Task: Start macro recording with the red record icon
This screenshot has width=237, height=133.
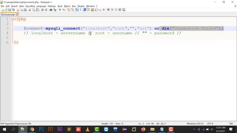Action: pyautogui.click(x=108, y=10)
